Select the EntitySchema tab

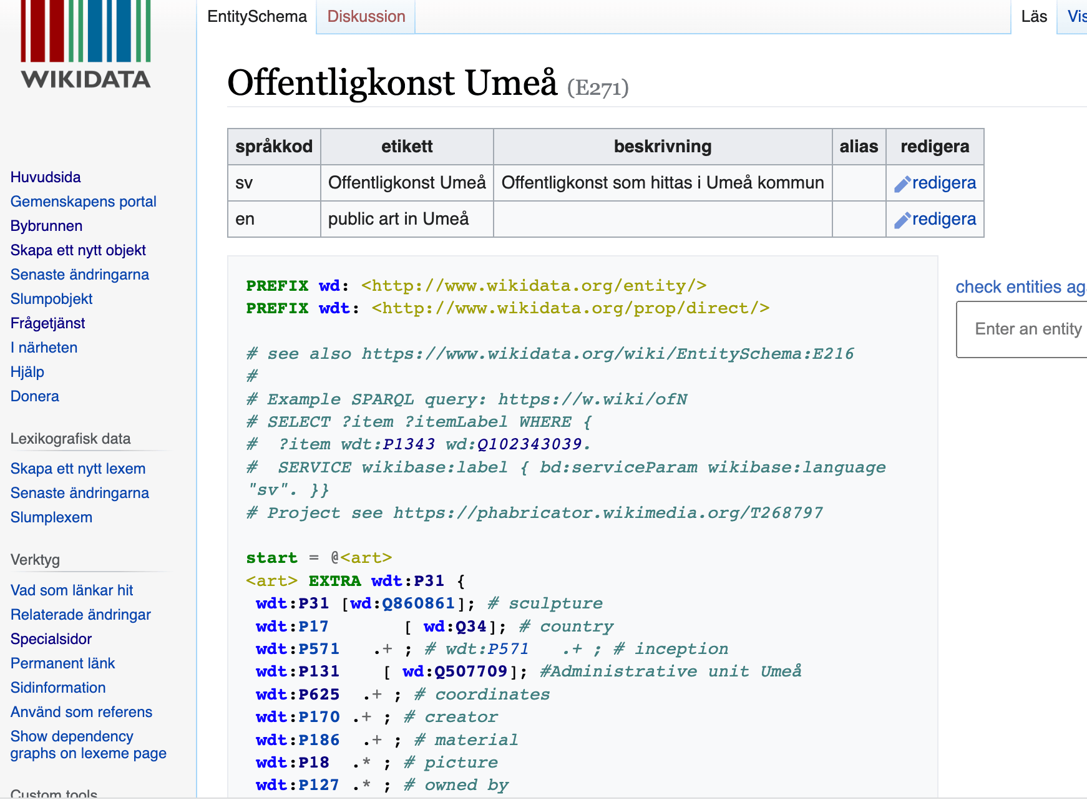[257, 17]
